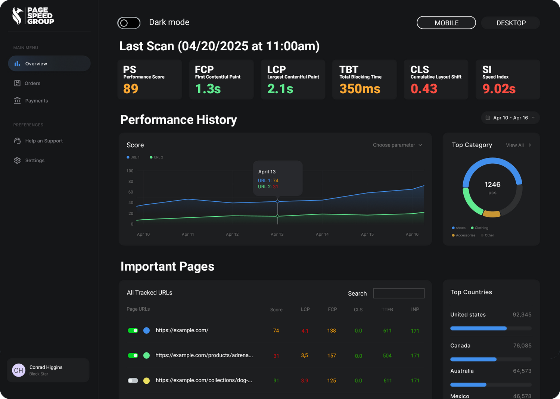Viewport: 560px width, 399px height.
Task: Click the calendar icon in date range
Action: click(488, 118)
